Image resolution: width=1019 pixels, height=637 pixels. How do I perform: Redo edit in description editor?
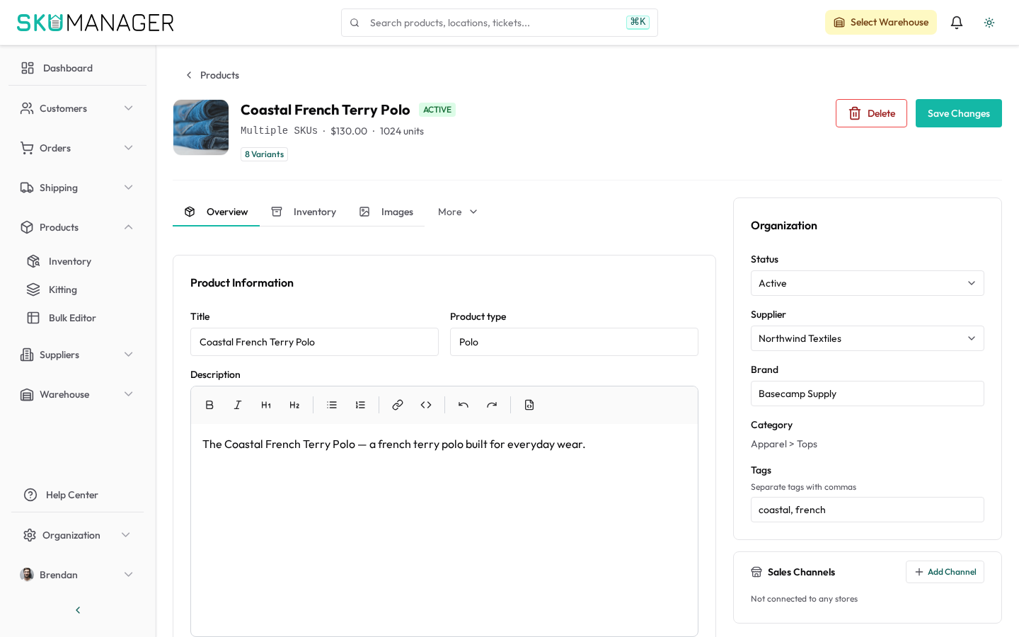pos(492,405)
